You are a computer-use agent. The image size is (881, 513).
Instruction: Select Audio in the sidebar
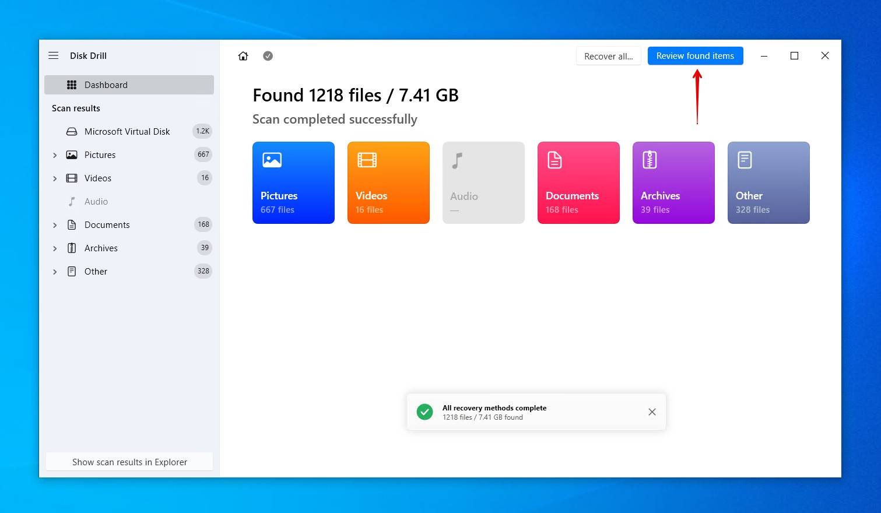tap(96, 202)
